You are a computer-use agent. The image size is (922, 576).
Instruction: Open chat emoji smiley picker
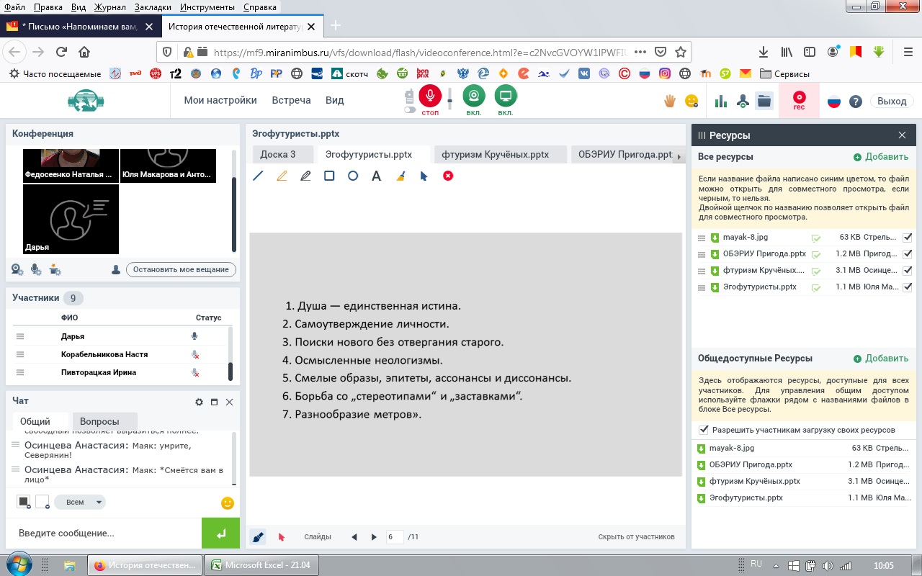coord(228,503)
